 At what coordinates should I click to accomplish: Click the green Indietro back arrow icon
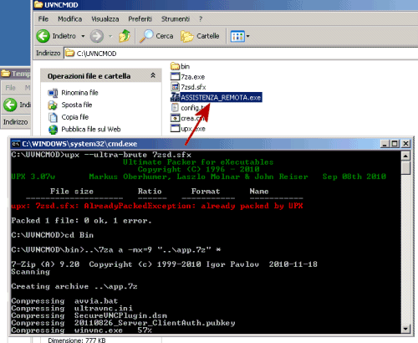click(x=43, y=36)
